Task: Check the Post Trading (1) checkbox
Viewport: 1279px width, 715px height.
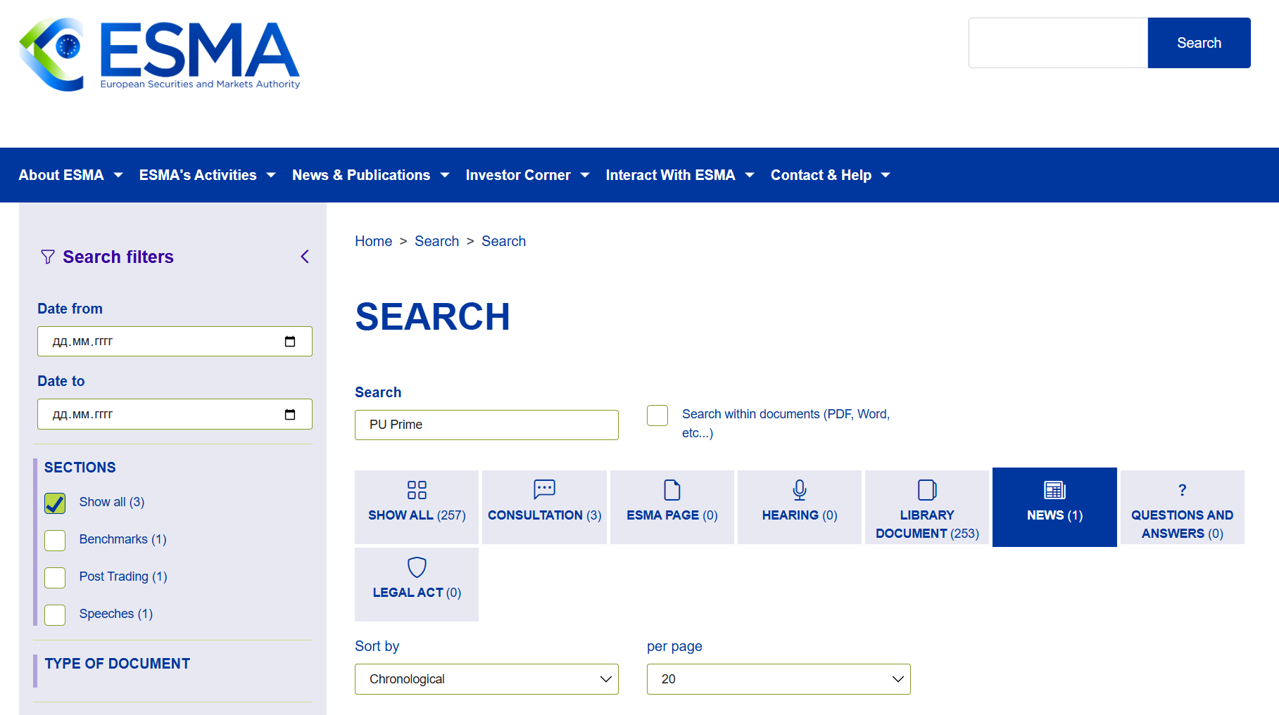Action: [x=55, y=577]
